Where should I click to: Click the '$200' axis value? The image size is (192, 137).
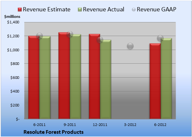click(x=15, y=105)
